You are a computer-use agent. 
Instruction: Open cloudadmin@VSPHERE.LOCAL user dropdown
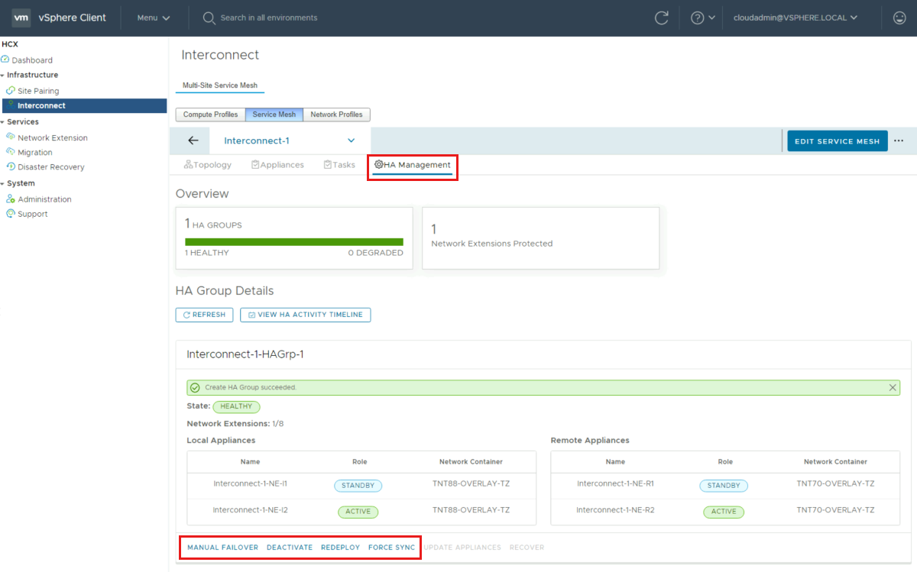pos(795,18)
